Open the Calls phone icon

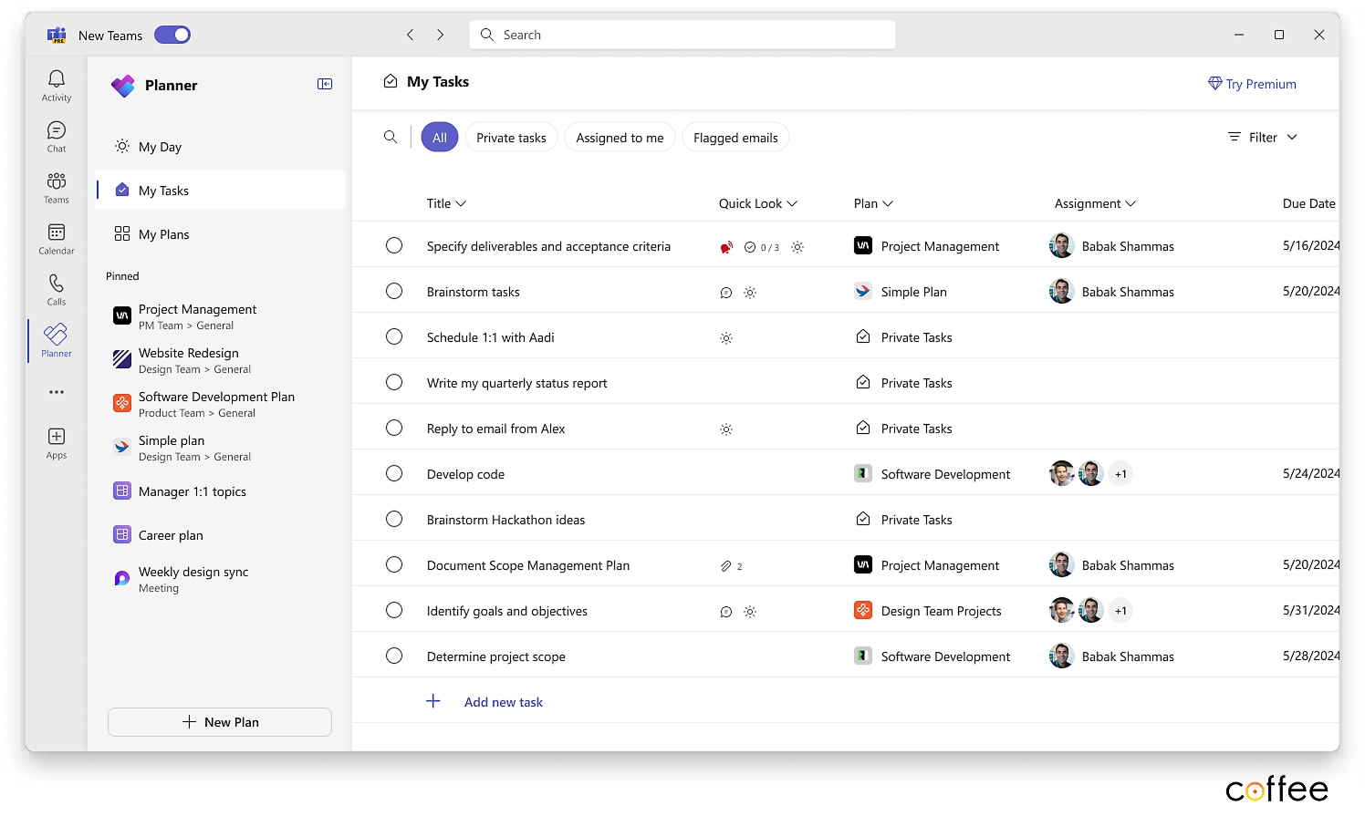57,284
